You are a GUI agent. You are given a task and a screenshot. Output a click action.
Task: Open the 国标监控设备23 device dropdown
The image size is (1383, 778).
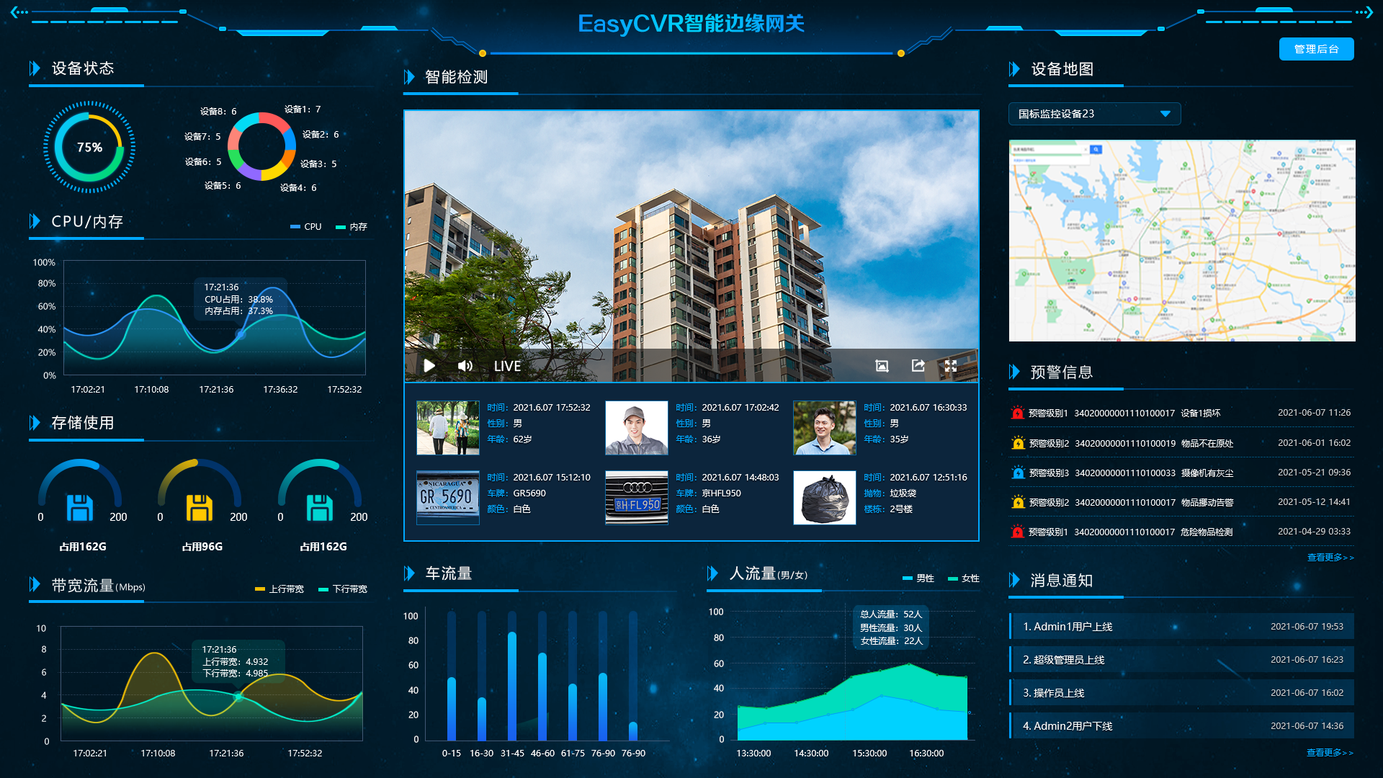click(1094, 114)
